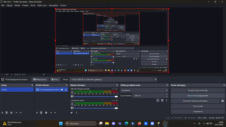Viewport: 226px width, 127px height.
Task: Open Mikrofon/Wejście liniowe options dots
Action: tap(72, 92)
